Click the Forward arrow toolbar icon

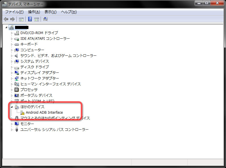tap(13, 19)
